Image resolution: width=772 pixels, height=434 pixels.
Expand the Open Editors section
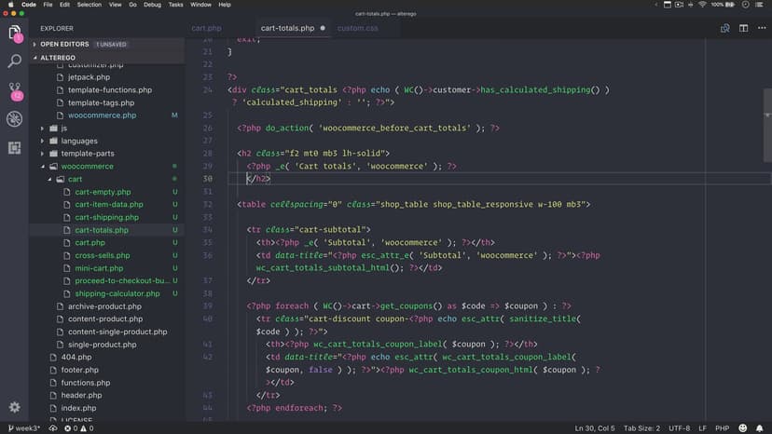tap(63, 44)
